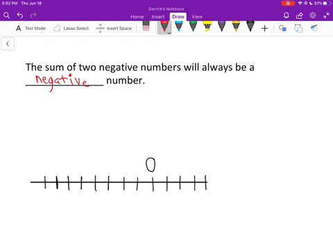Click the "Derrick's Notebook" title
The width and height of the screenshot is (333, 250).
click(x=166, y=9)
